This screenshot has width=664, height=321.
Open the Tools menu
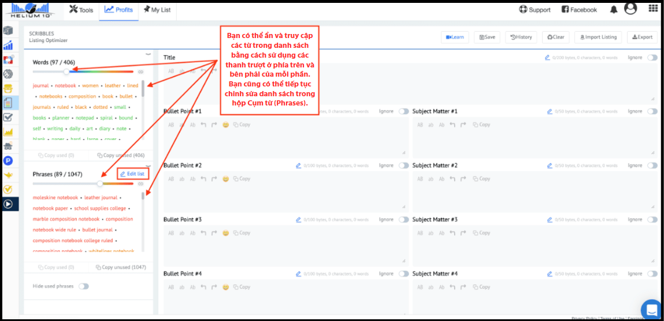point(81,10)
